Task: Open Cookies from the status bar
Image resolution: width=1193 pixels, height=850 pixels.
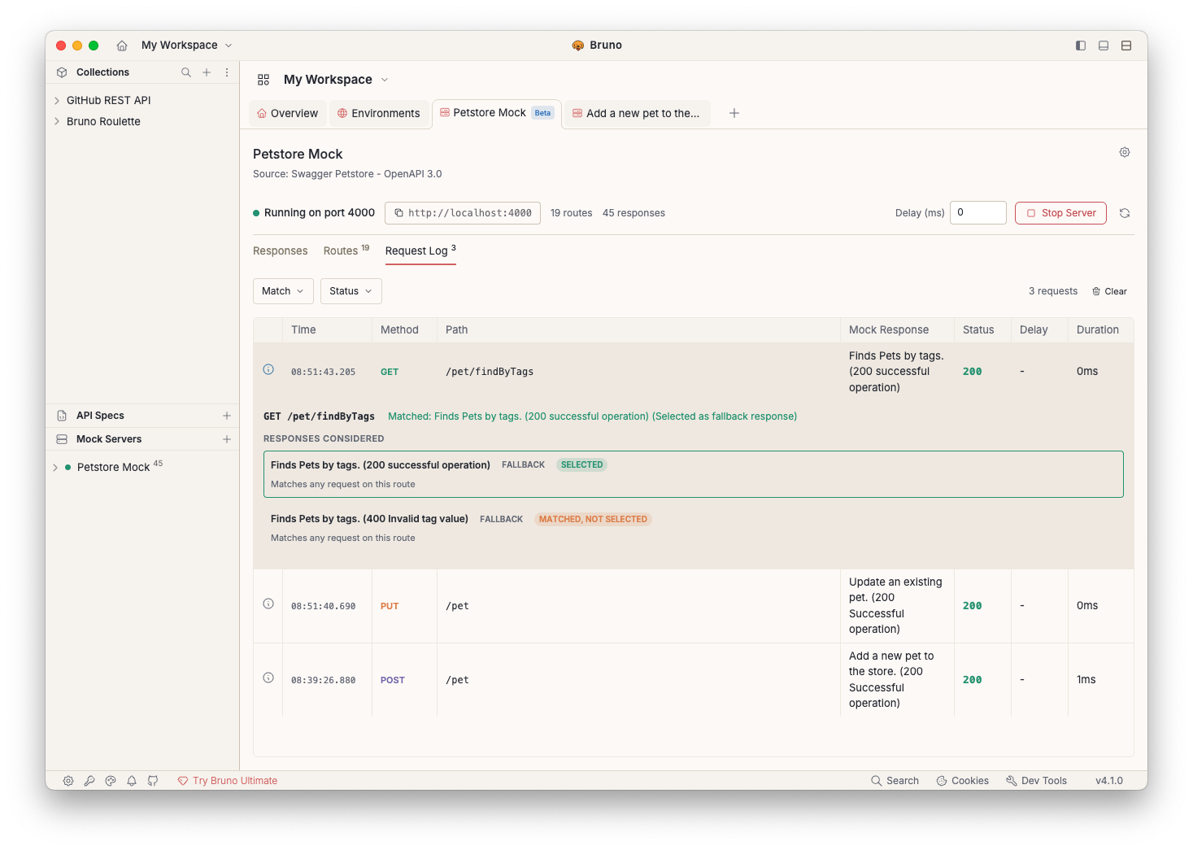Action: pyautogui.click(x=963, y=781)
